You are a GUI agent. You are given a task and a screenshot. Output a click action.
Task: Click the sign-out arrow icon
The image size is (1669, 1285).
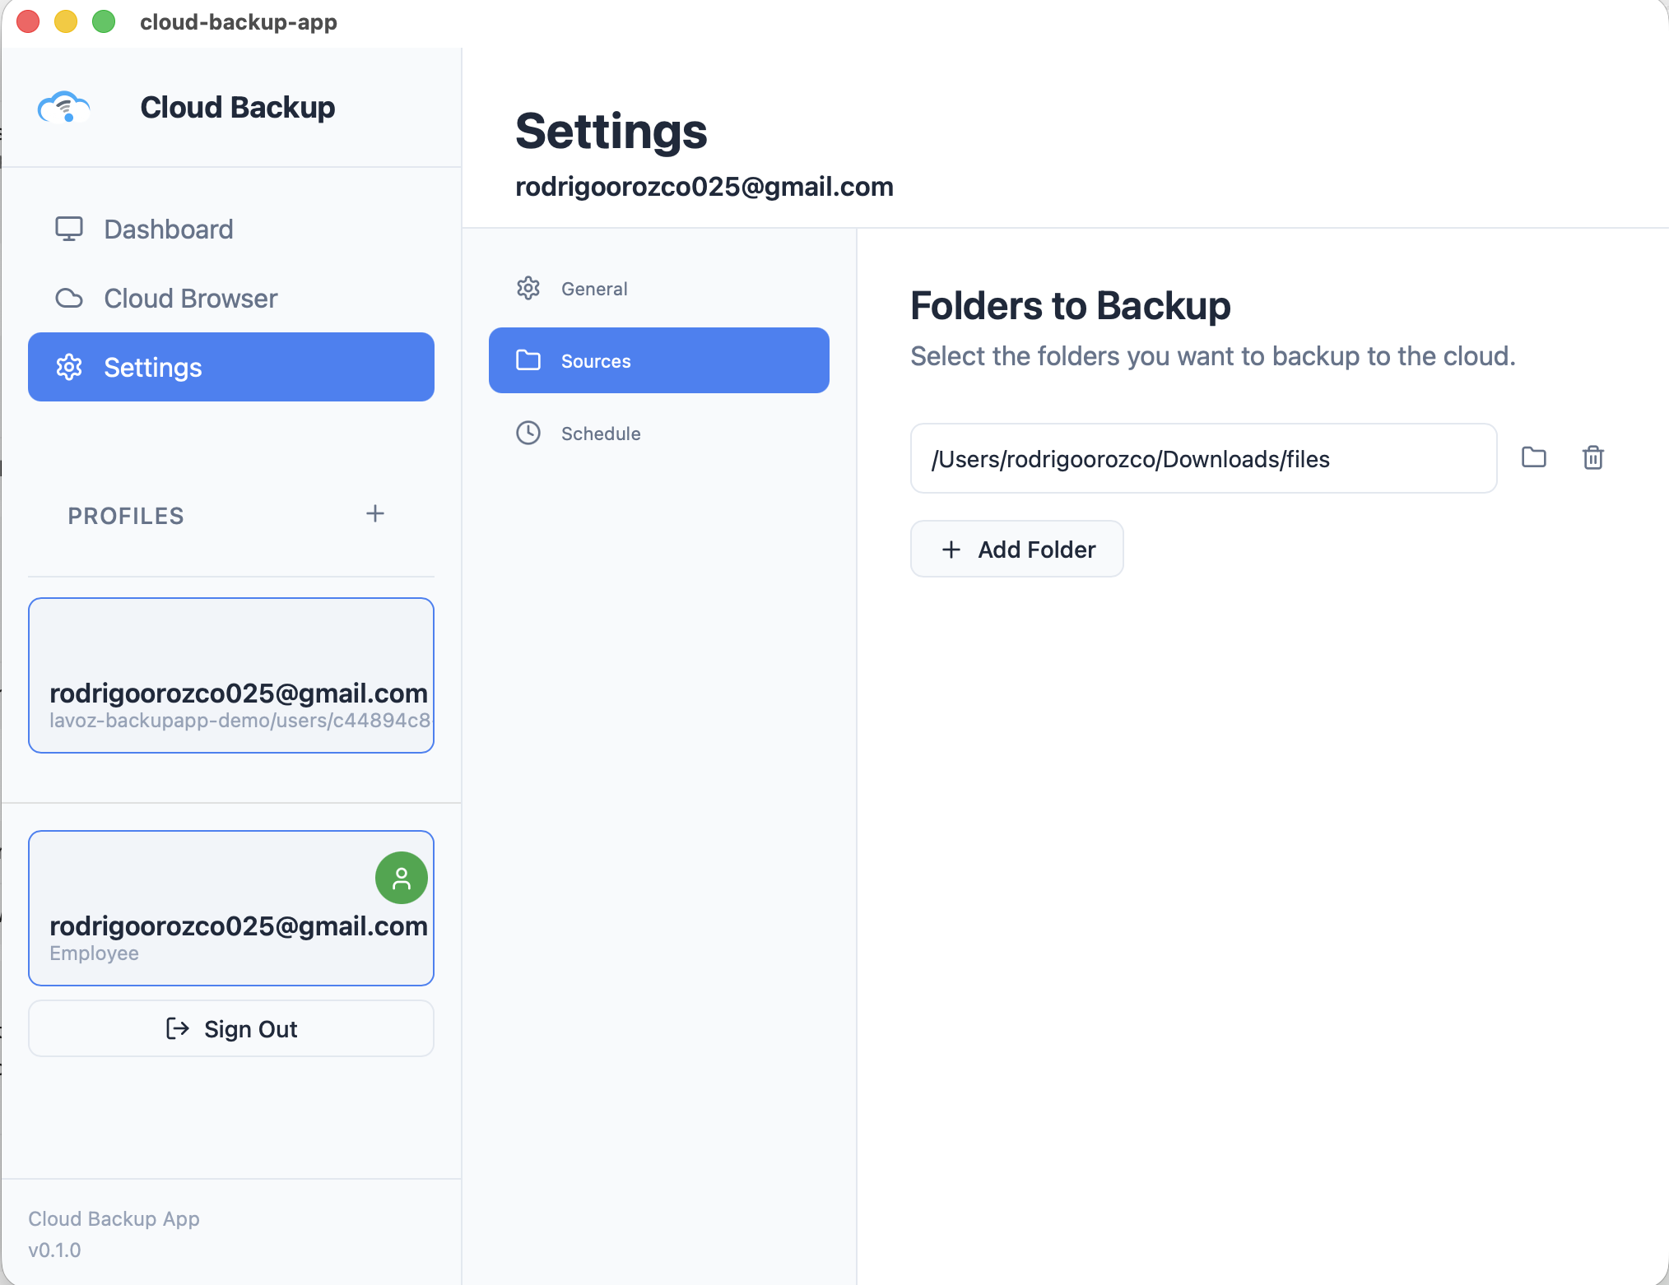coord(178,1028)
